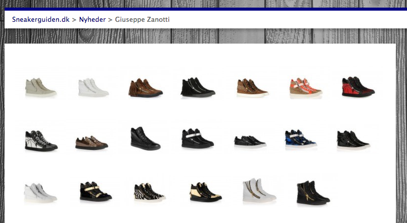Select the black boot with gold zipper

pyautogui.click(x=314, y=193)
